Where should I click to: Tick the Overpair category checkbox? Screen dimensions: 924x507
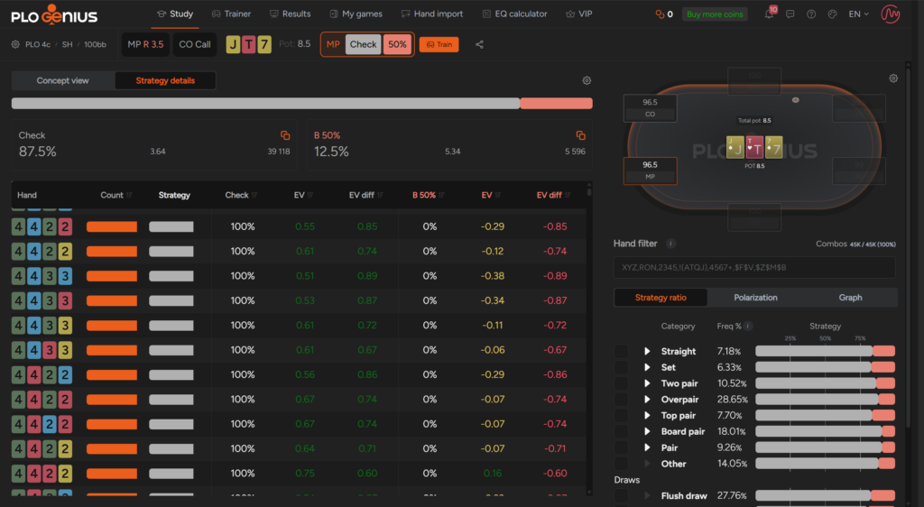tap(621, 400)
